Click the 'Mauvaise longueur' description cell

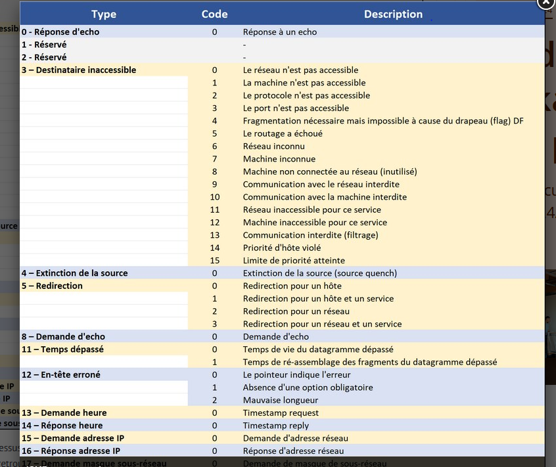[x=280, y=400]
